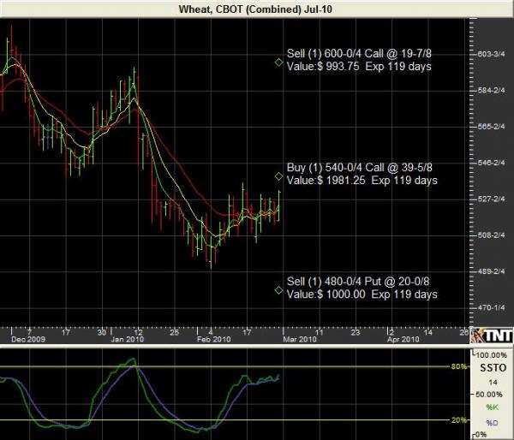Click diamond marker beside 540-0/4 Call

(x=278, y=176)
